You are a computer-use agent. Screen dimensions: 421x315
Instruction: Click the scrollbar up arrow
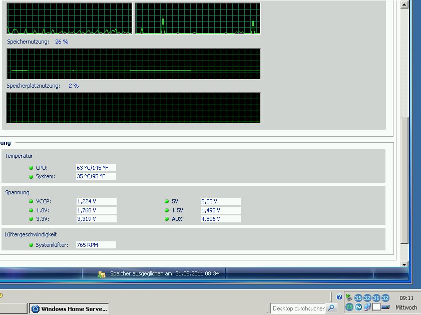pos(405,5)
